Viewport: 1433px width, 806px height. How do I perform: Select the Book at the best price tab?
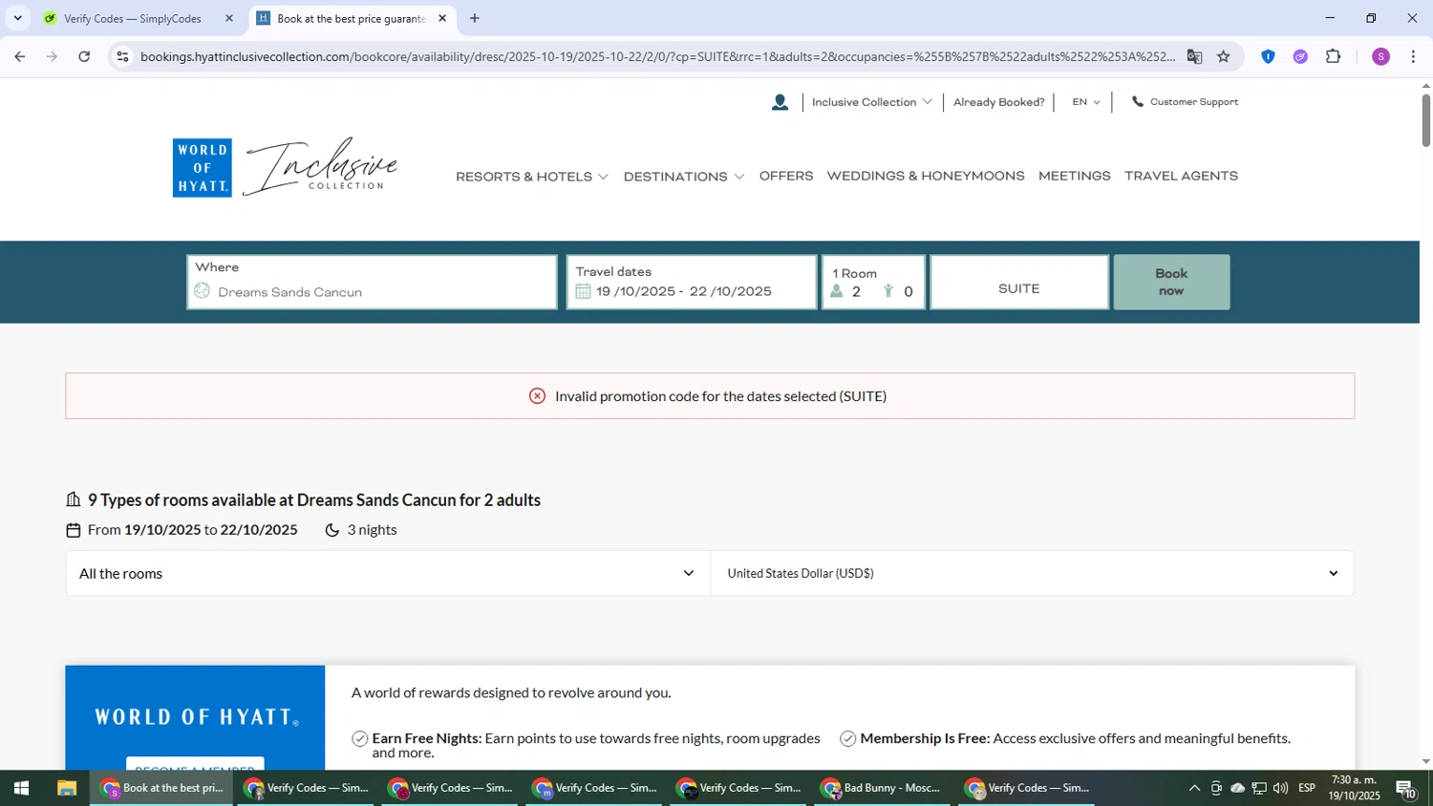tap(351, 18)
